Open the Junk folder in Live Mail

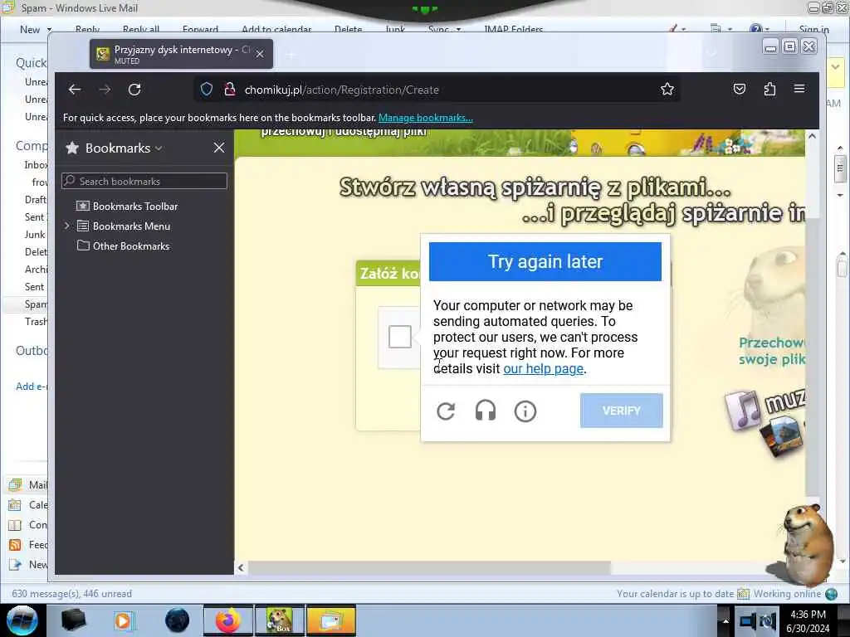[x=35, y=234]
